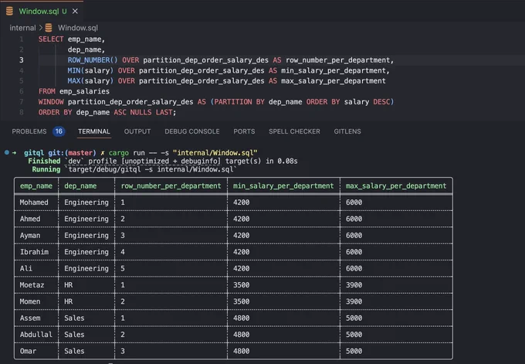Click the 4800 value in Assem's row
The image size is (525, 364).
point(241,318)
